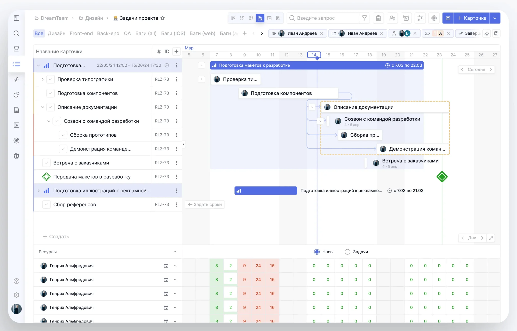Click the Задать сроки button

click(x=205, y=205)
